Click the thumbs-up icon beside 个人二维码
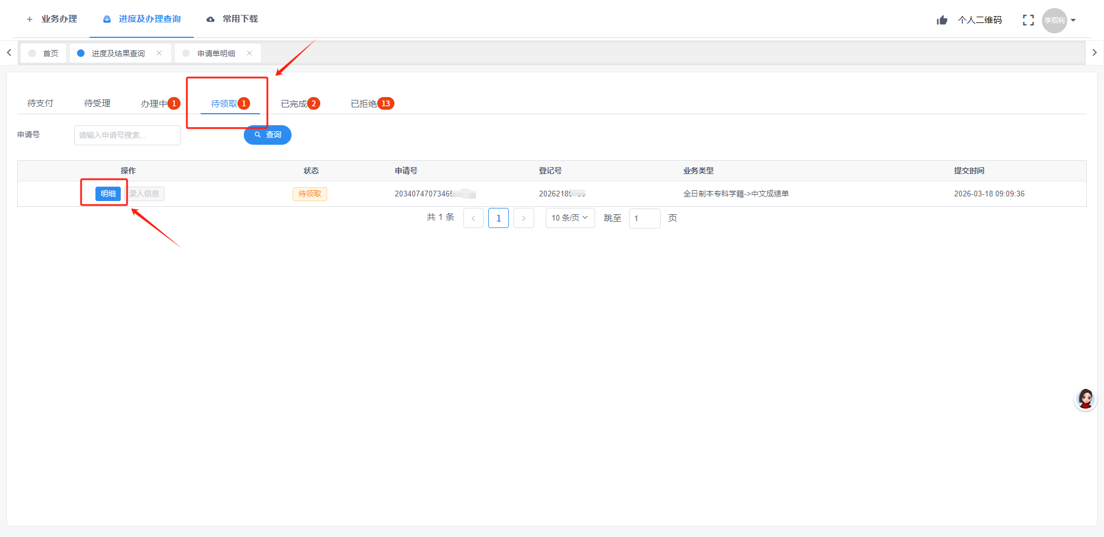 pyautogui.click(x=942, y=20)
